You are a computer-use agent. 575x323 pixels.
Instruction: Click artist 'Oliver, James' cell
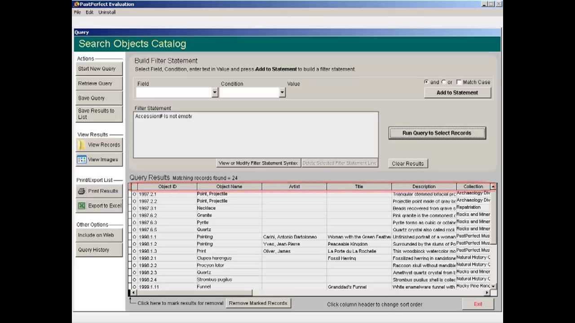pyautogui.click(x=294, y=251)
